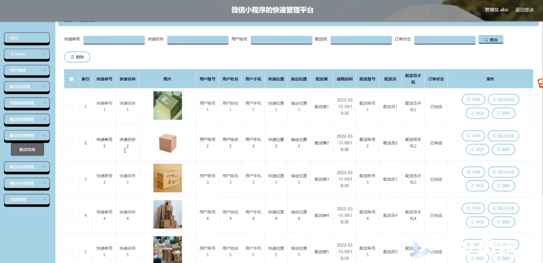Click 配送完成 button in row 4

(503, 208)
